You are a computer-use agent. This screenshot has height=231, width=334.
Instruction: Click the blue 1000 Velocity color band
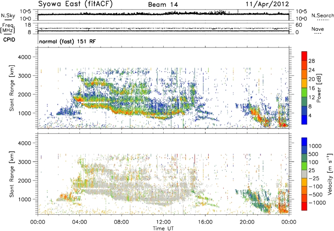[x=304, y=142]
